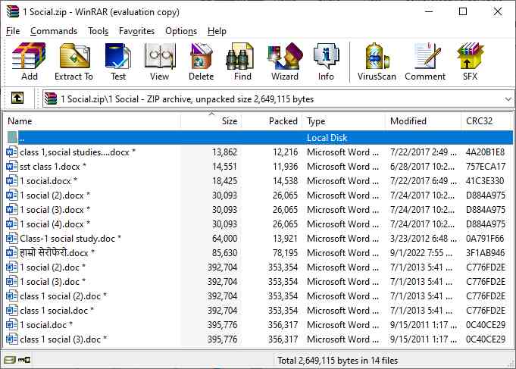Open the Favorites menu
This screenshot has width=516, height=369.
pyautogui.click(x=136, y=31)
